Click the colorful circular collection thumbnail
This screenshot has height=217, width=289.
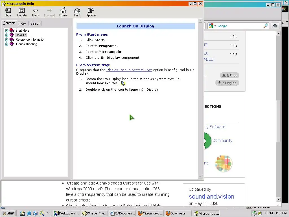224,164
